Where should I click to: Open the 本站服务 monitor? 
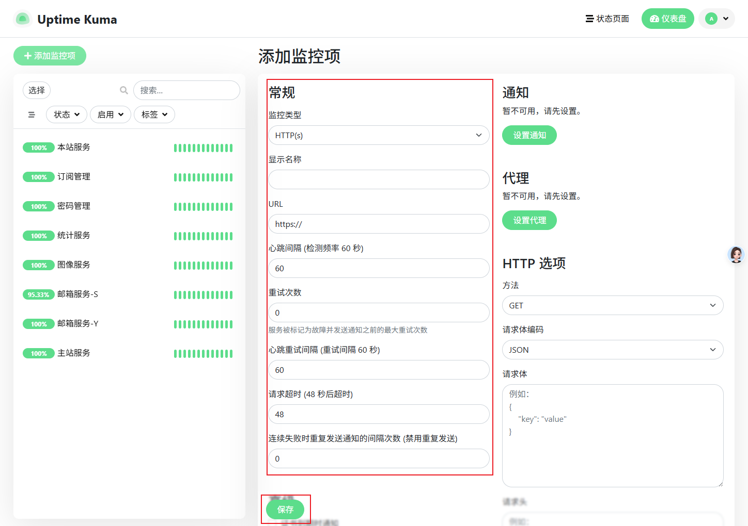[129, 147]
